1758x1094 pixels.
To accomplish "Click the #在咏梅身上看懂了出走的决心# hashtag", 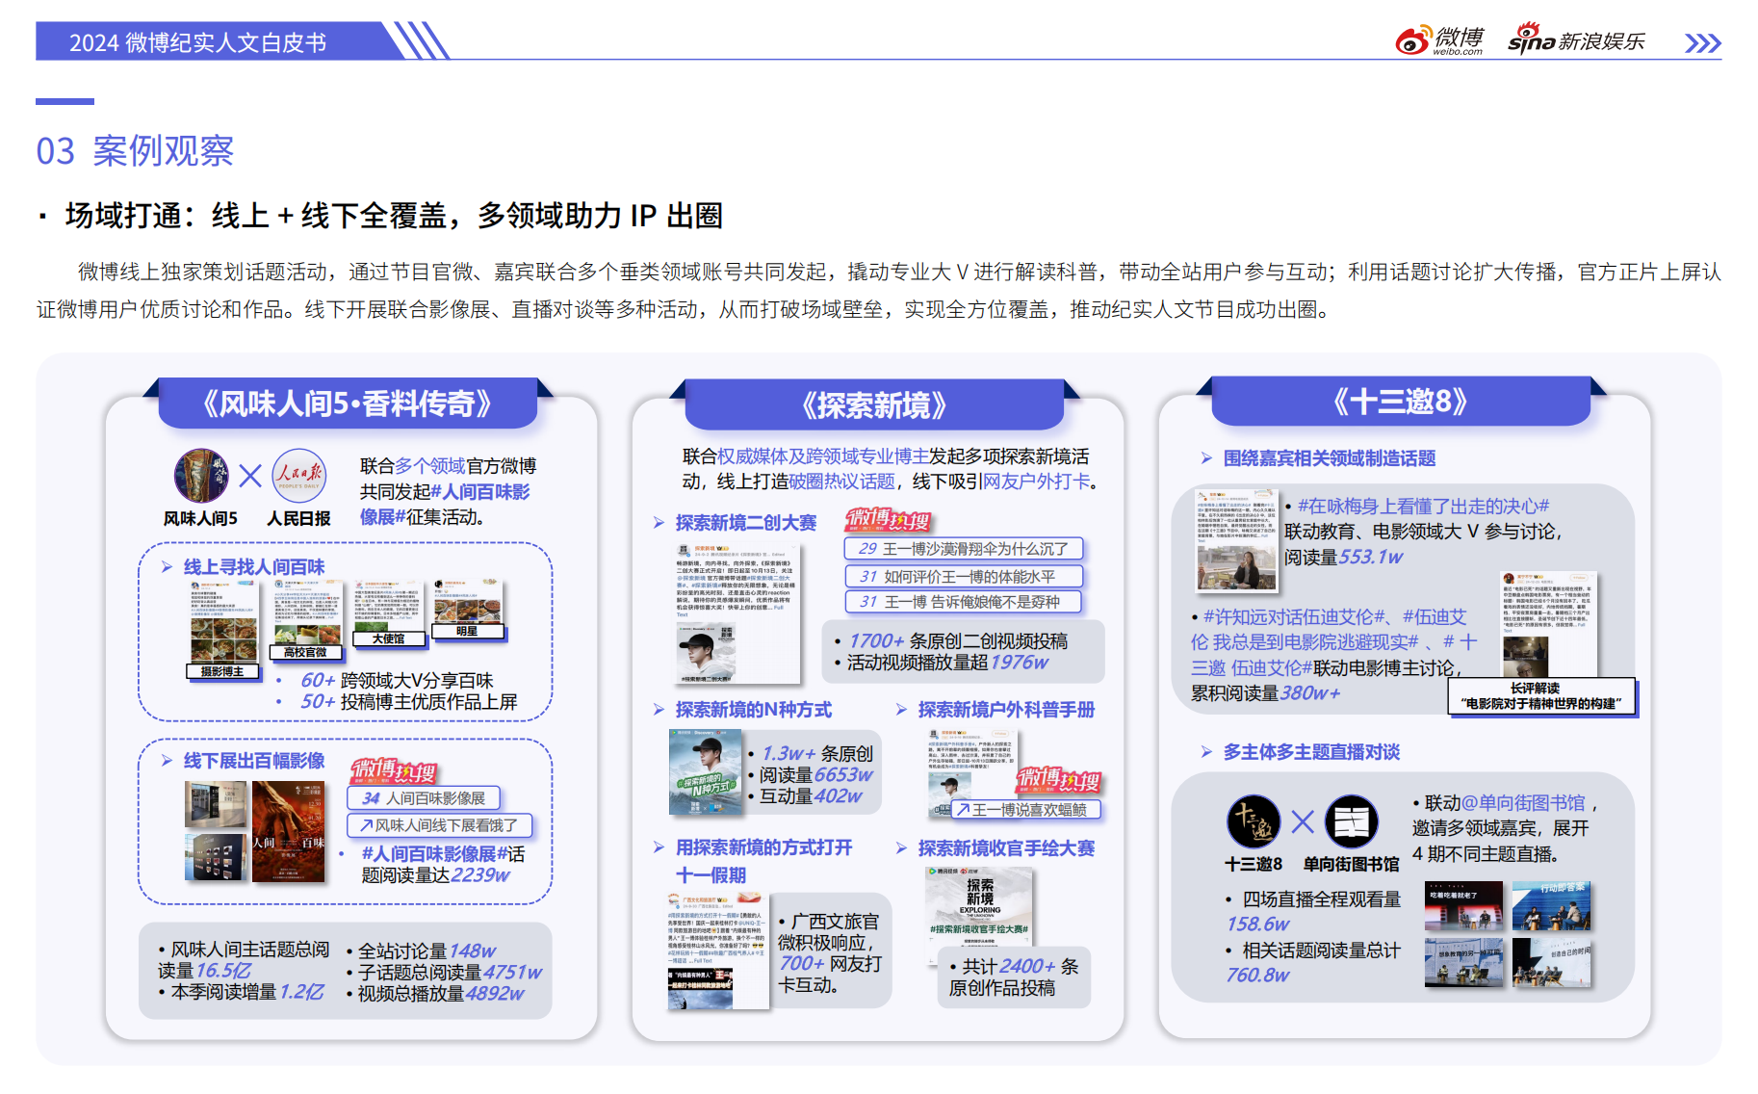I will point(1423,507).
